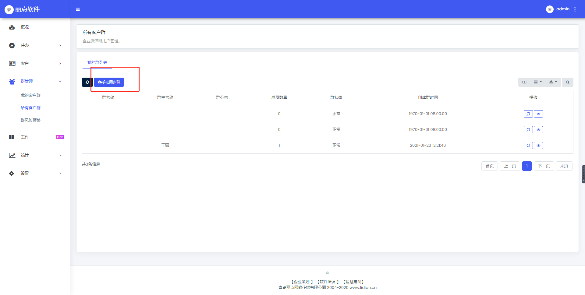Image resolution: width=585 pixels, height=295 pixels.
Task: Open the export dropdown in table toolbar
Action: pyautogui.click(x=553, y=82)
